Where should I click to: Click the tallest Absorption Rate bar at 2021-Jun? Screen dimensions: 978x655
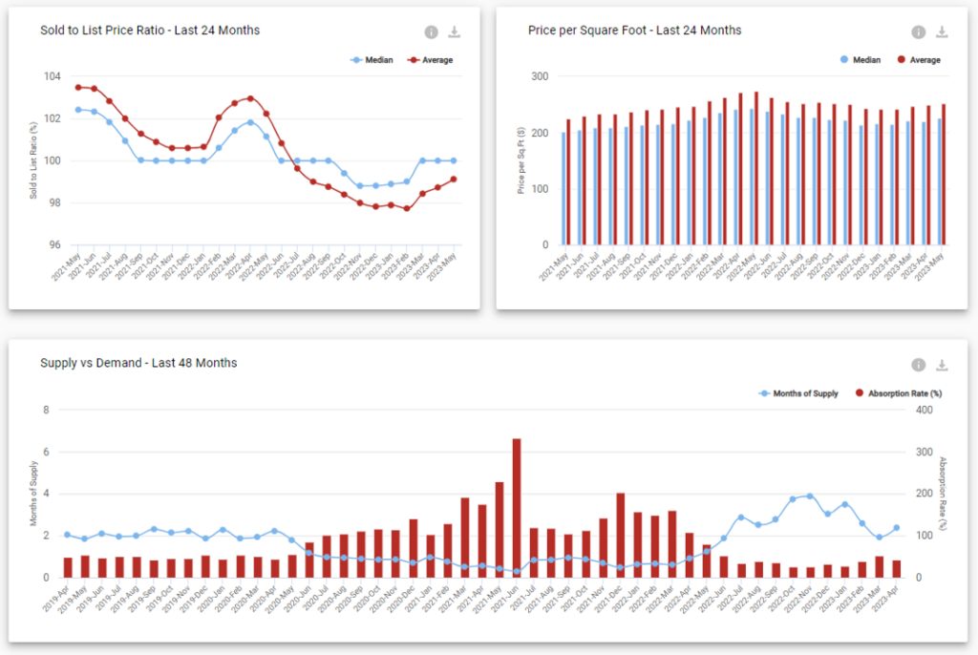(517, 506)
